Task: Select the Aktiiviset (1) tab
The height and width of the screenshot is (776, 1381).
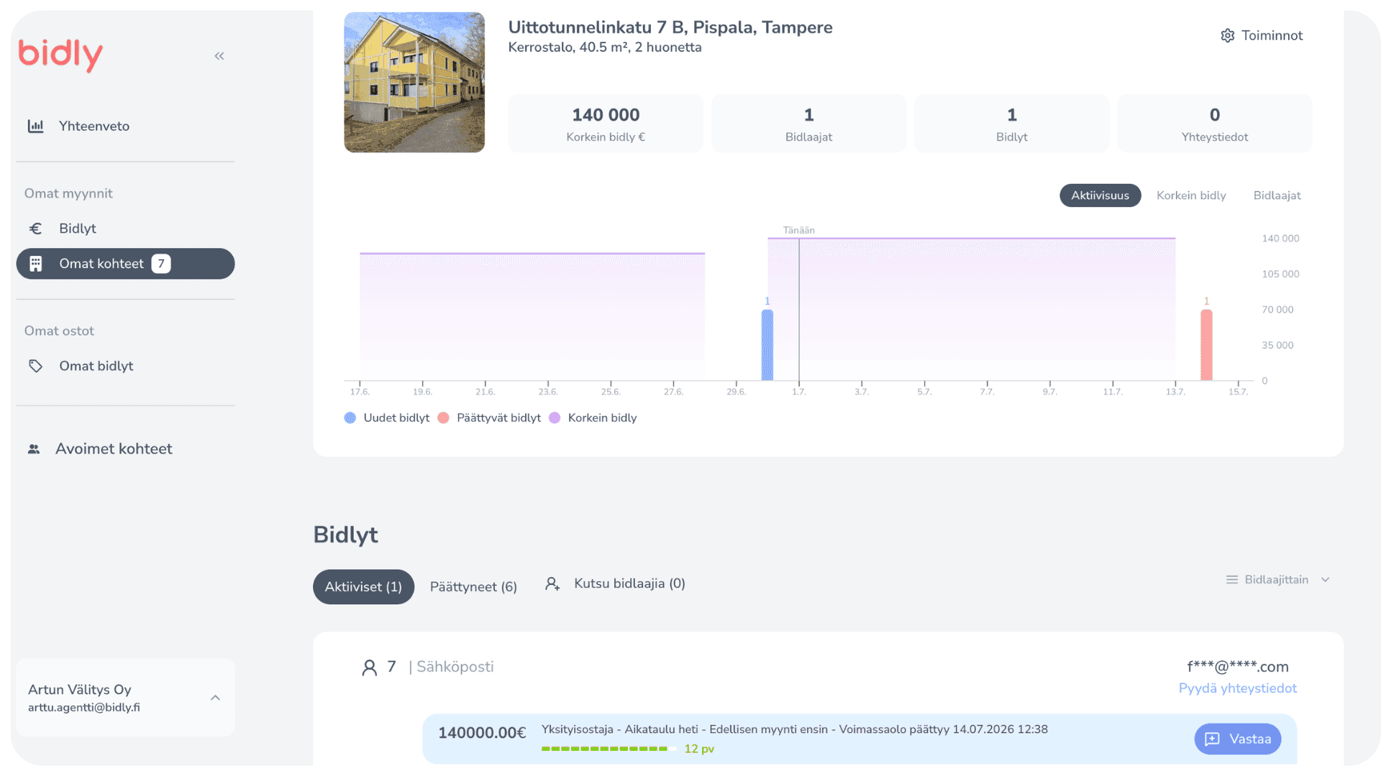Action: click(x=363, y=587)
